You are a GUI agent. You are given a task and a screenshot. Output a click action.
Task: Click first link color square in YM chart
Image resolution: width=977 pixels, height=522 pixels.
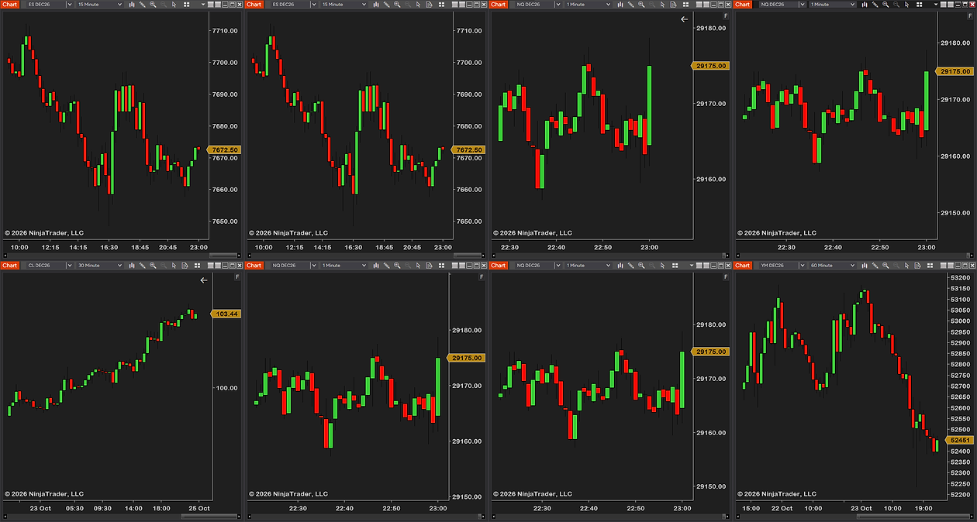tap(943, 266)
